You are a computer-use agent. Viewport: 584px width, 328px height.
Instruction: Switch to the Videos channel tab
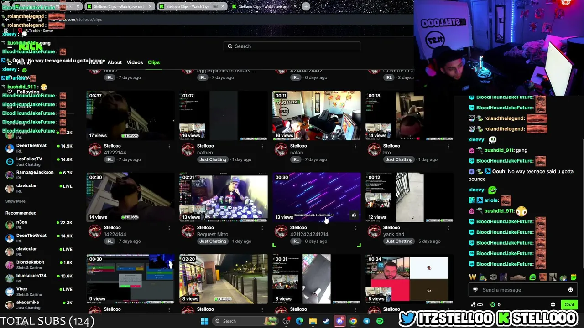point(135,62)
